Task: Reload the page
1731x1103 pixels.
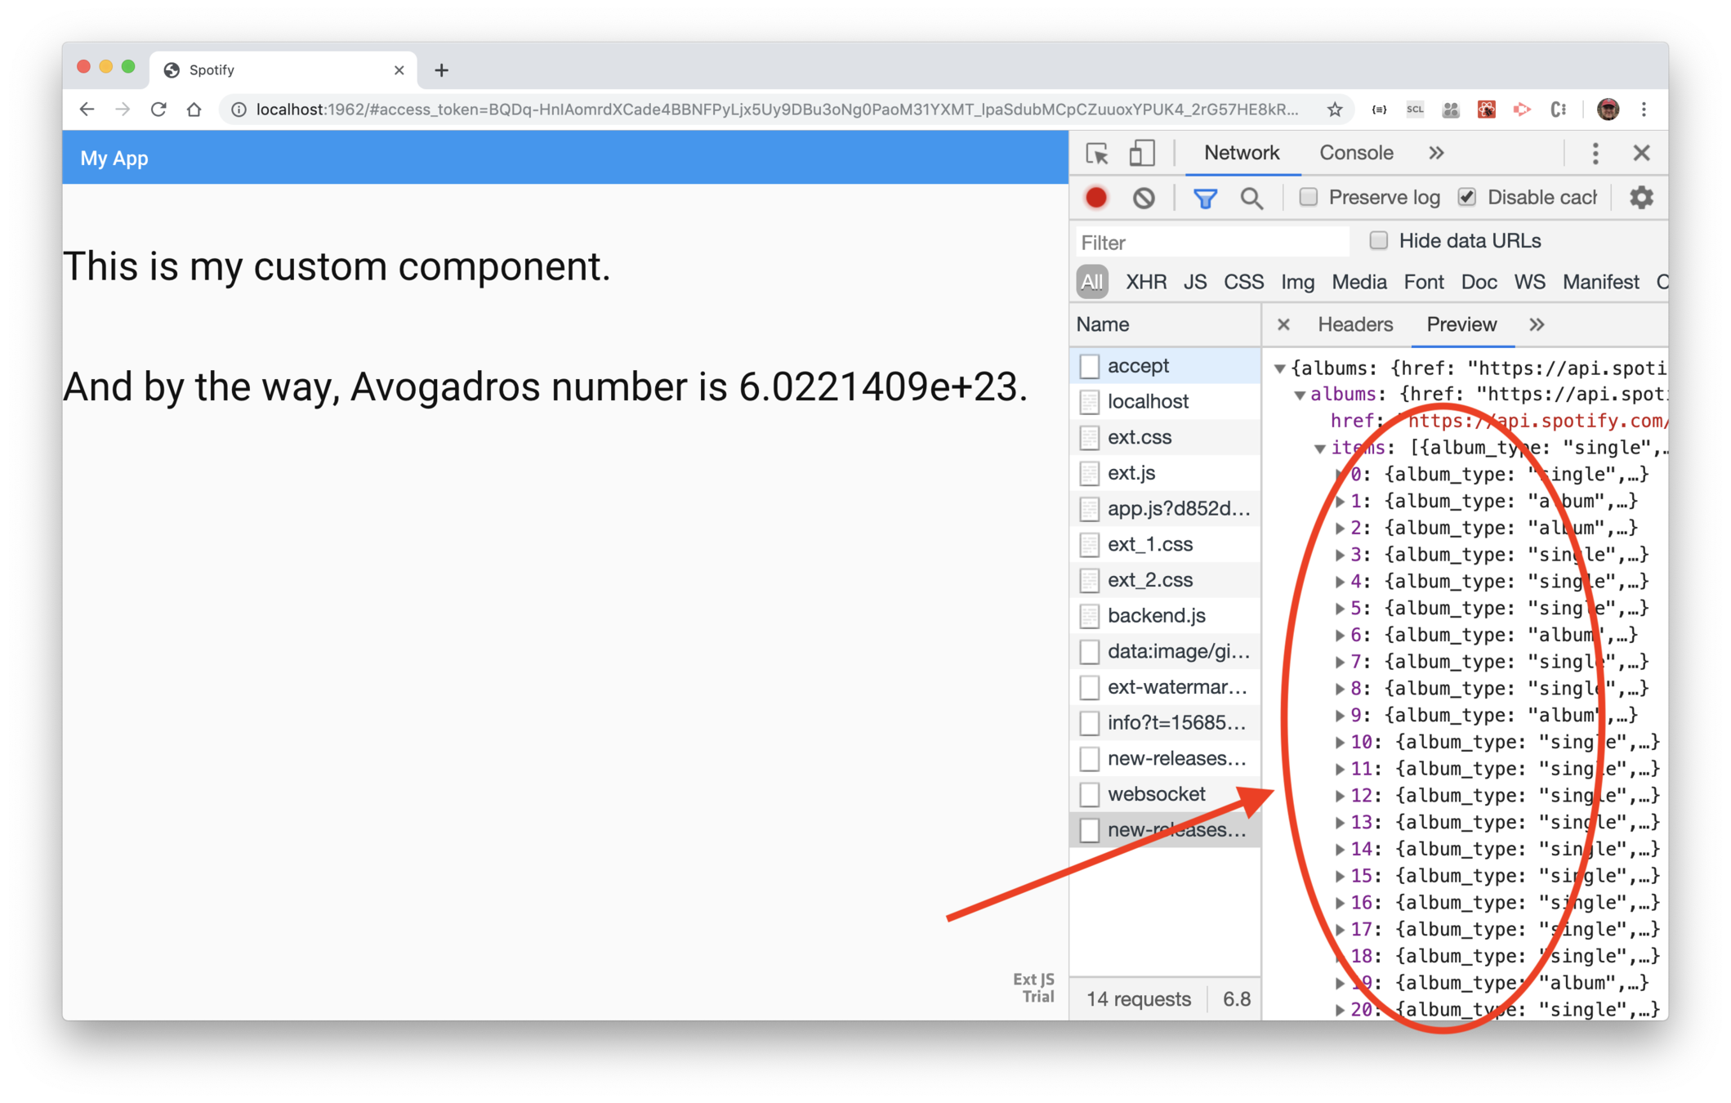Action: tap(158, 109)
